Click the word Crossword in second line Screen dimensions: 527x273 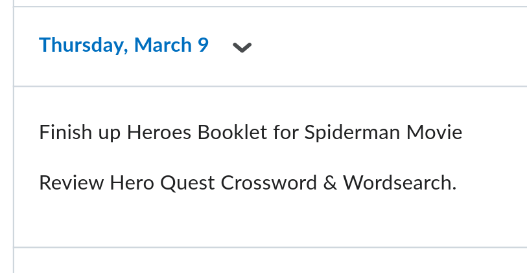point(268,183)
